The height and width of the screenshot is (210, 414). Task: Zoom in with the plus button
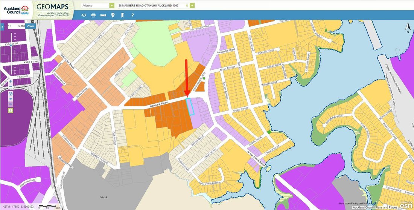[x=11, y=81]
